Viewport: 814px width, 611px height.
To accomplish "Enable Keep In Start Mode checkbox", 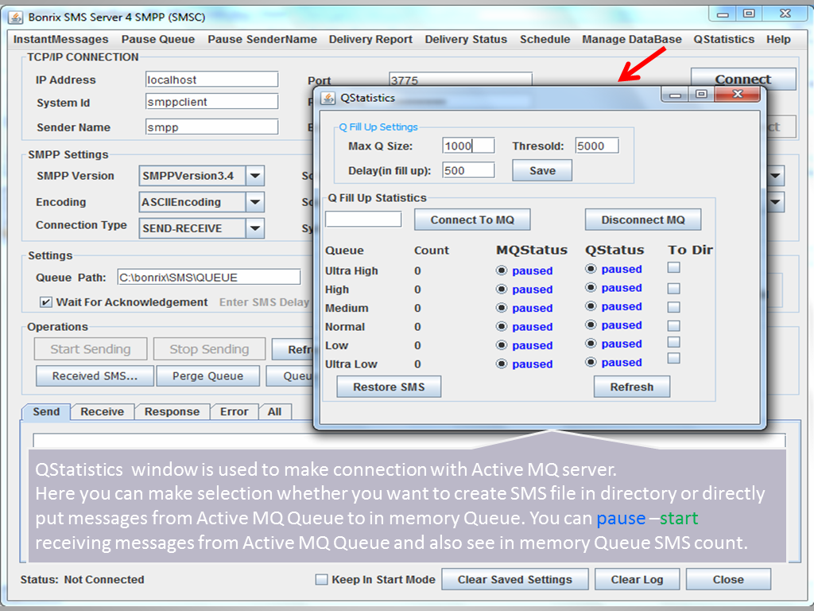I will [x=322, y=579].
